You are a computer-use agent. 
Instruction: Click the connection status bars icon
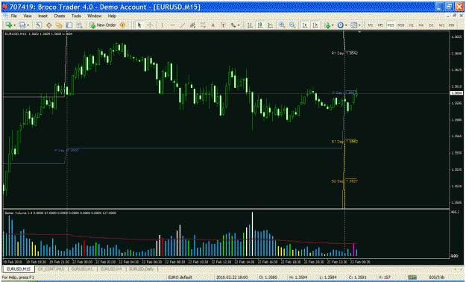tap(412, 278)
